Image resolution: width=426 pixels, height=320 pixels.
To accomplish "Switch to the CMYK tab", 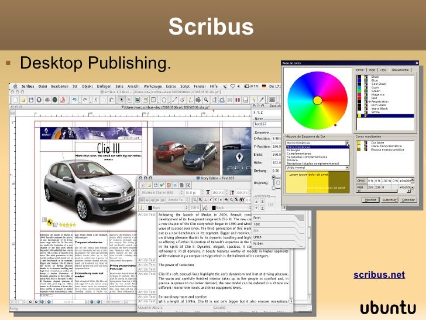I will 360,70.
